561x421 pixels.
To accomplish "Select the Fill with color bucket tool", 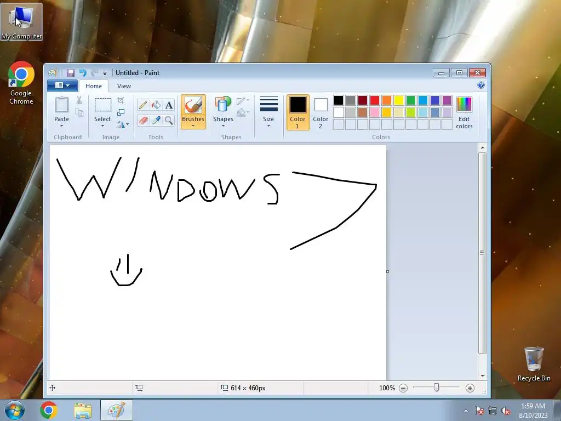I will pyautogui.click(x=156, y=105).
